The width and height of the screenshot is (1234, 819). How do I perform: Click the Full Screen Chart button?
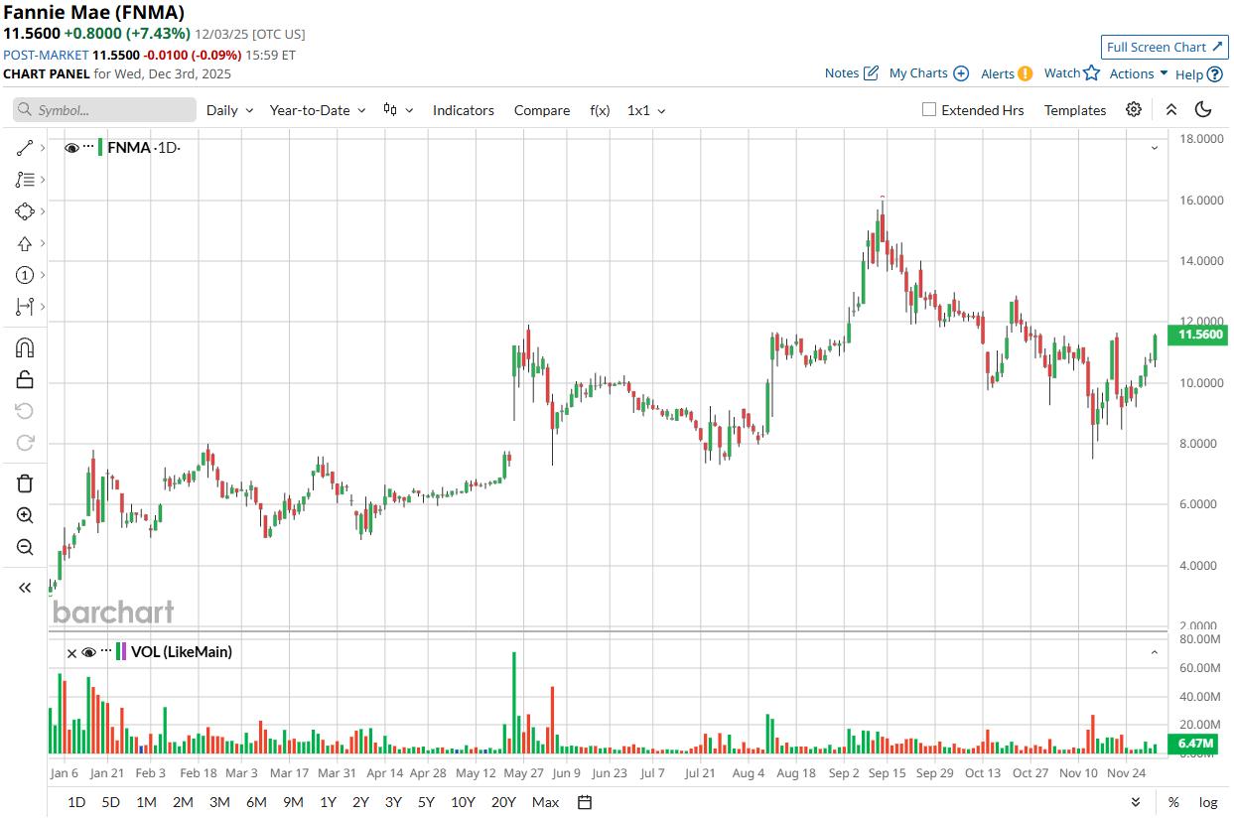pos(1165,47)
